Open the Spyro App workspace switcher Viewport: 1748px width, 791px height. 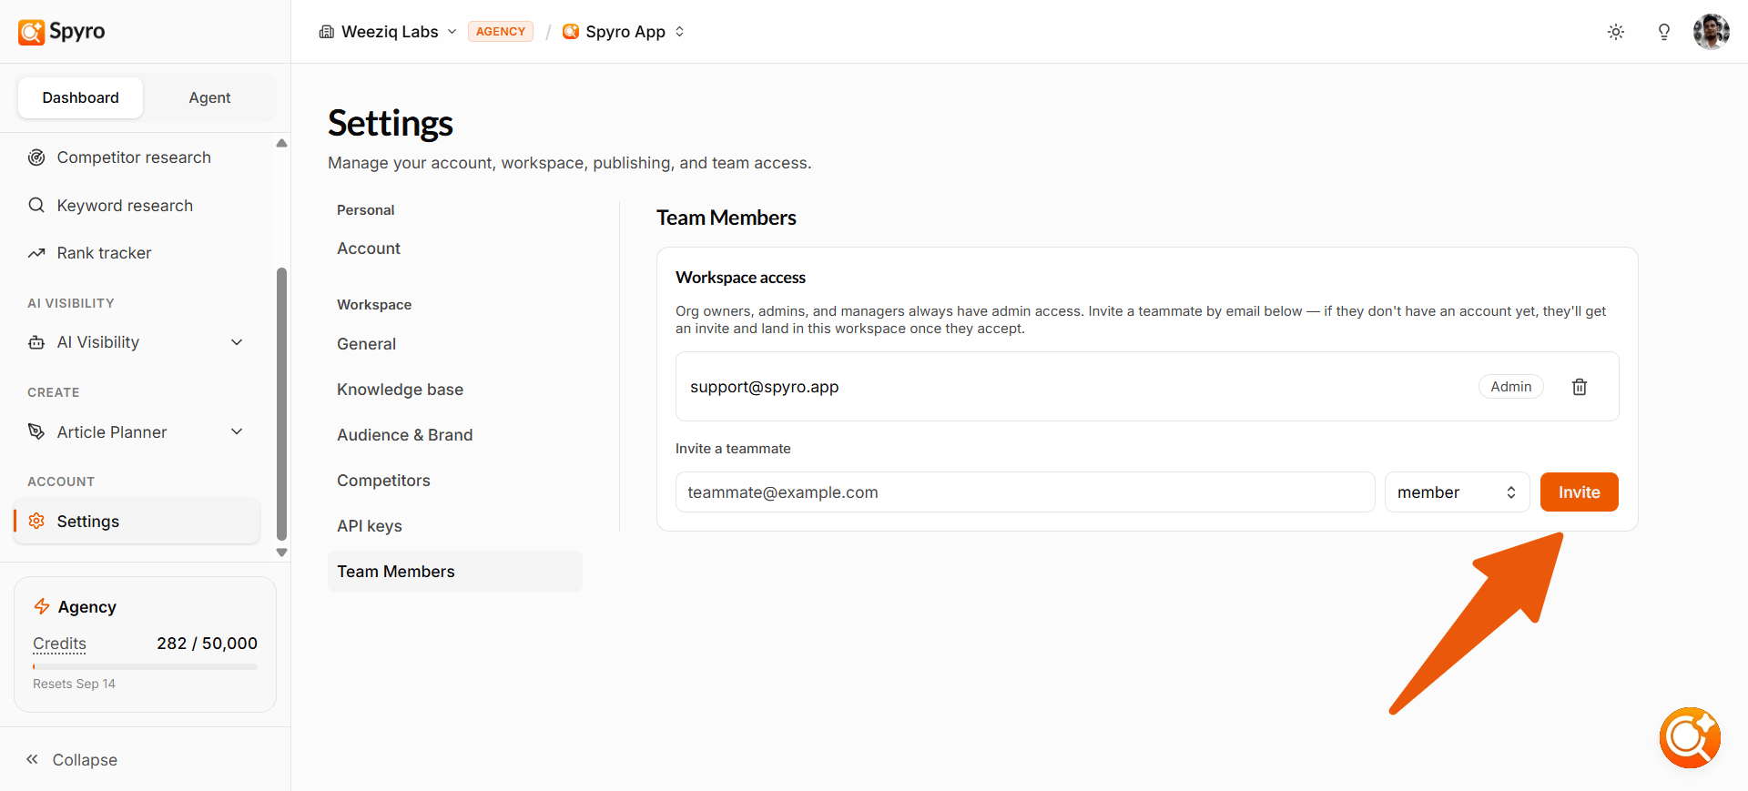[624, 32]
